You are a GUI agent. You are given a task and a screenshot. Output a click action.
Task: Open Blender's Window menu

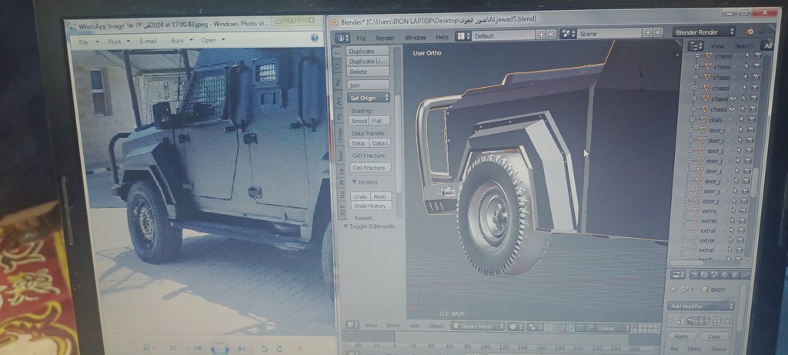click(x=415, y=37)
